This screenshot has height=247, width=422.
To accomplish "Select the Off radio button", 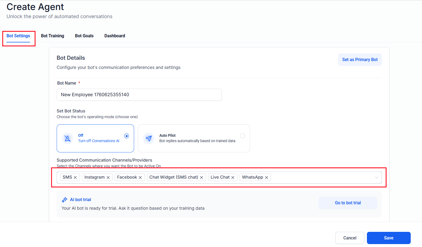I will point(127,136).
